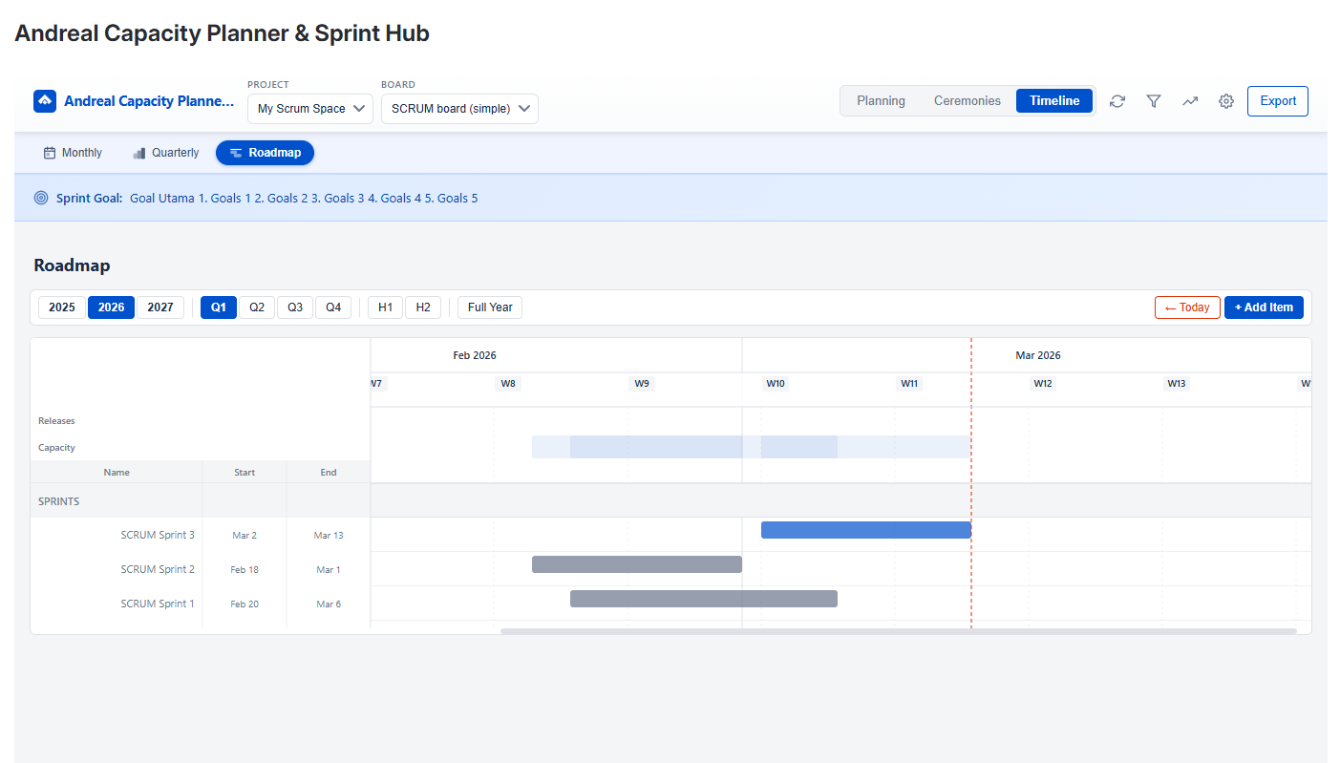Click the refresh/sync icon in the toolbar
The width and height of the screenshot is (1340, 763).
click(x=1117, y=100)
